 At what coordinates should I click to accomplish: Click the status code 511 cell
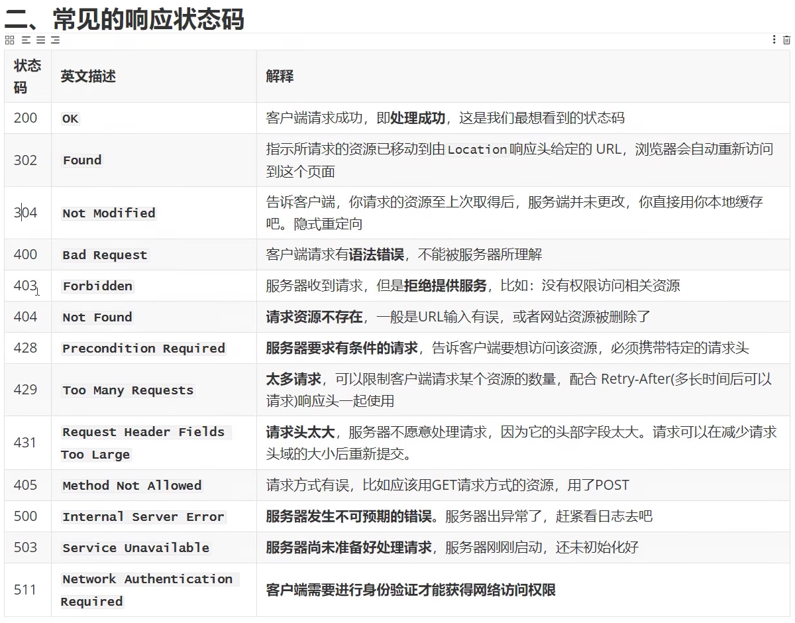(x=25, y=590)
